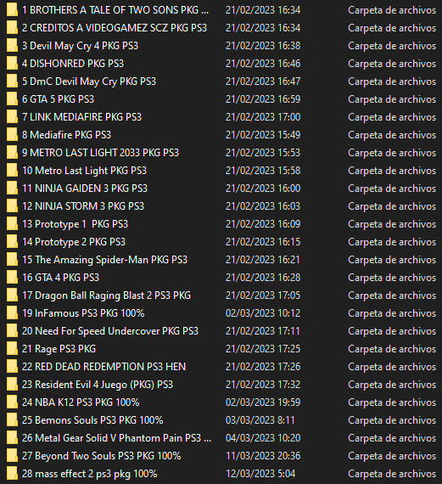
Task: Click folder icon beside 19 InFamous PS3 PKG
Action: click(x=12, y=313)
